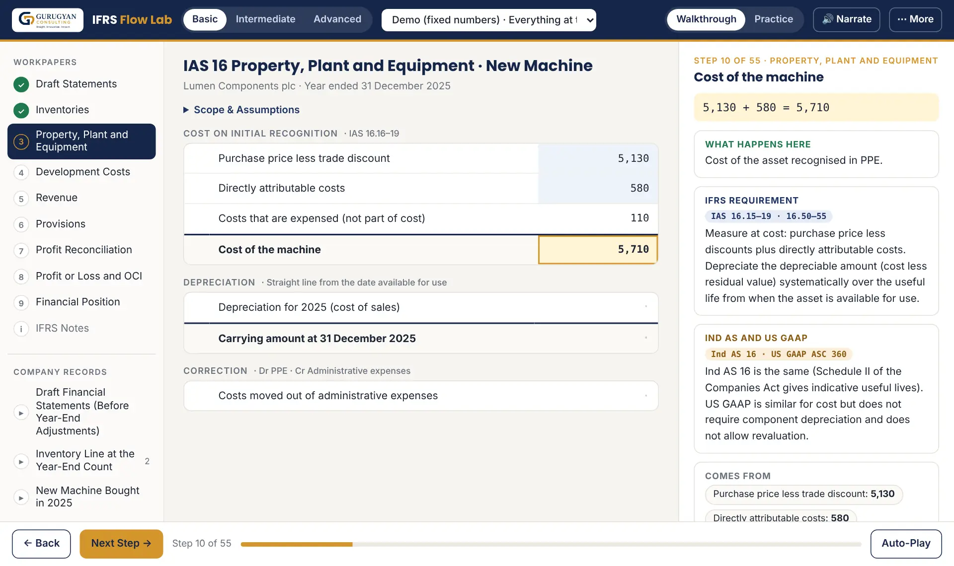This screenshot has width=954, height=566.
Task: Open the More menu
Action: 915,19
